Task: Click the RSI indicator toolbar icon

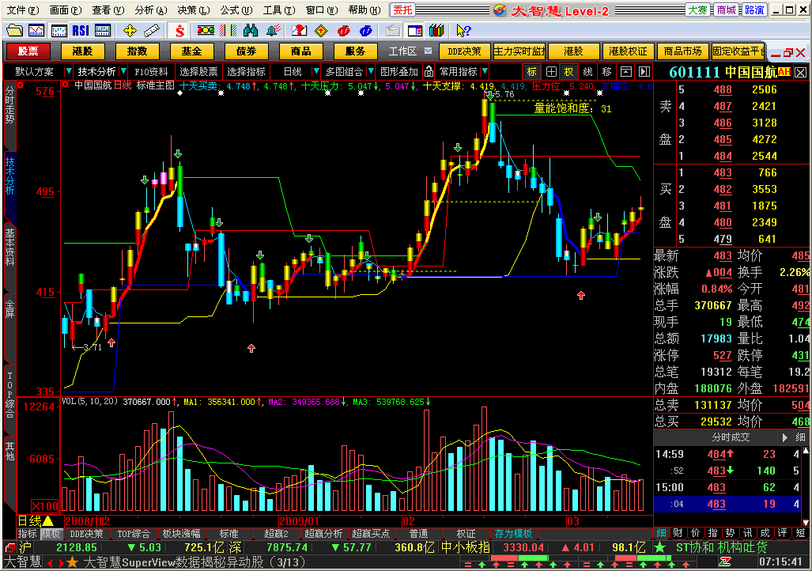Action: 81,31
